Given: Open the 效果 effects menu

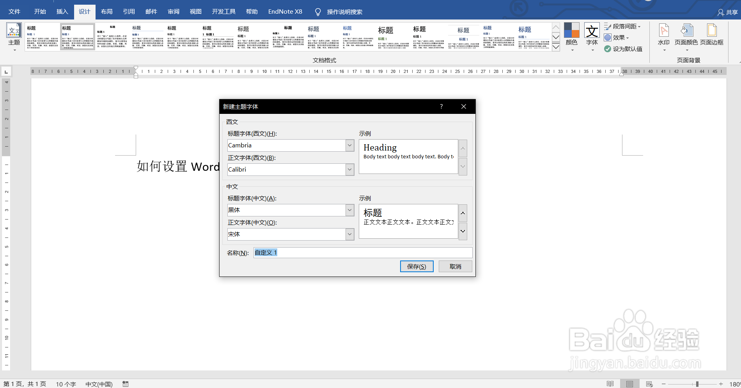Looking at the screenshot, I should click(616, 38).
